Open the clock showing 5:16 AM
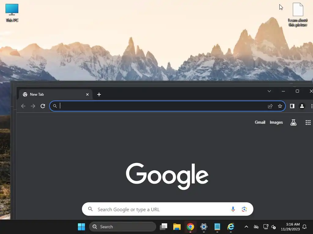This screenshot has width=313, height=234. pyautogui.click(x=290, y=227)
